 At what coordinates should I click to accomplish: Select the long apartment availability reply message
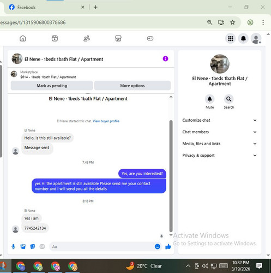coord(99,186)
